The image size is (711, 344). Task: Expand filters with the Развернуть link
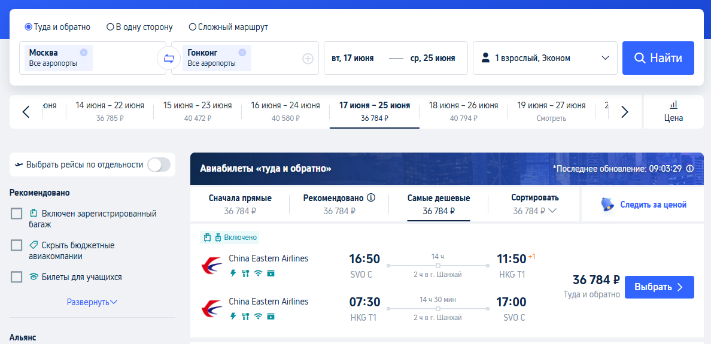[x=92, y=302]
